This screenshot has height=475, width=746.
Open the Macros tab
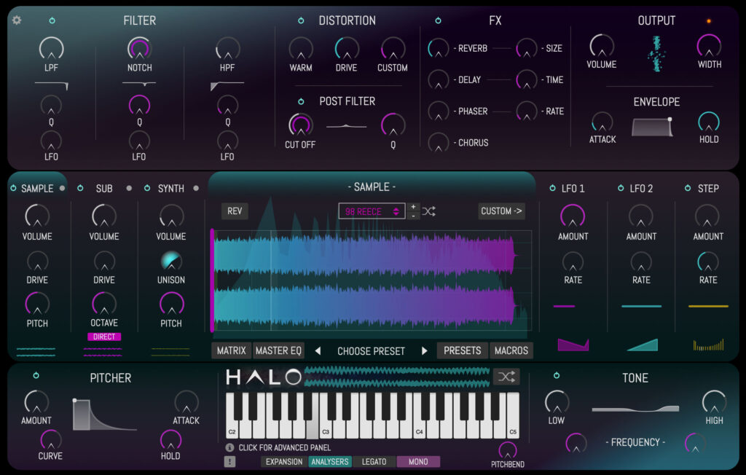pos(511,350)
